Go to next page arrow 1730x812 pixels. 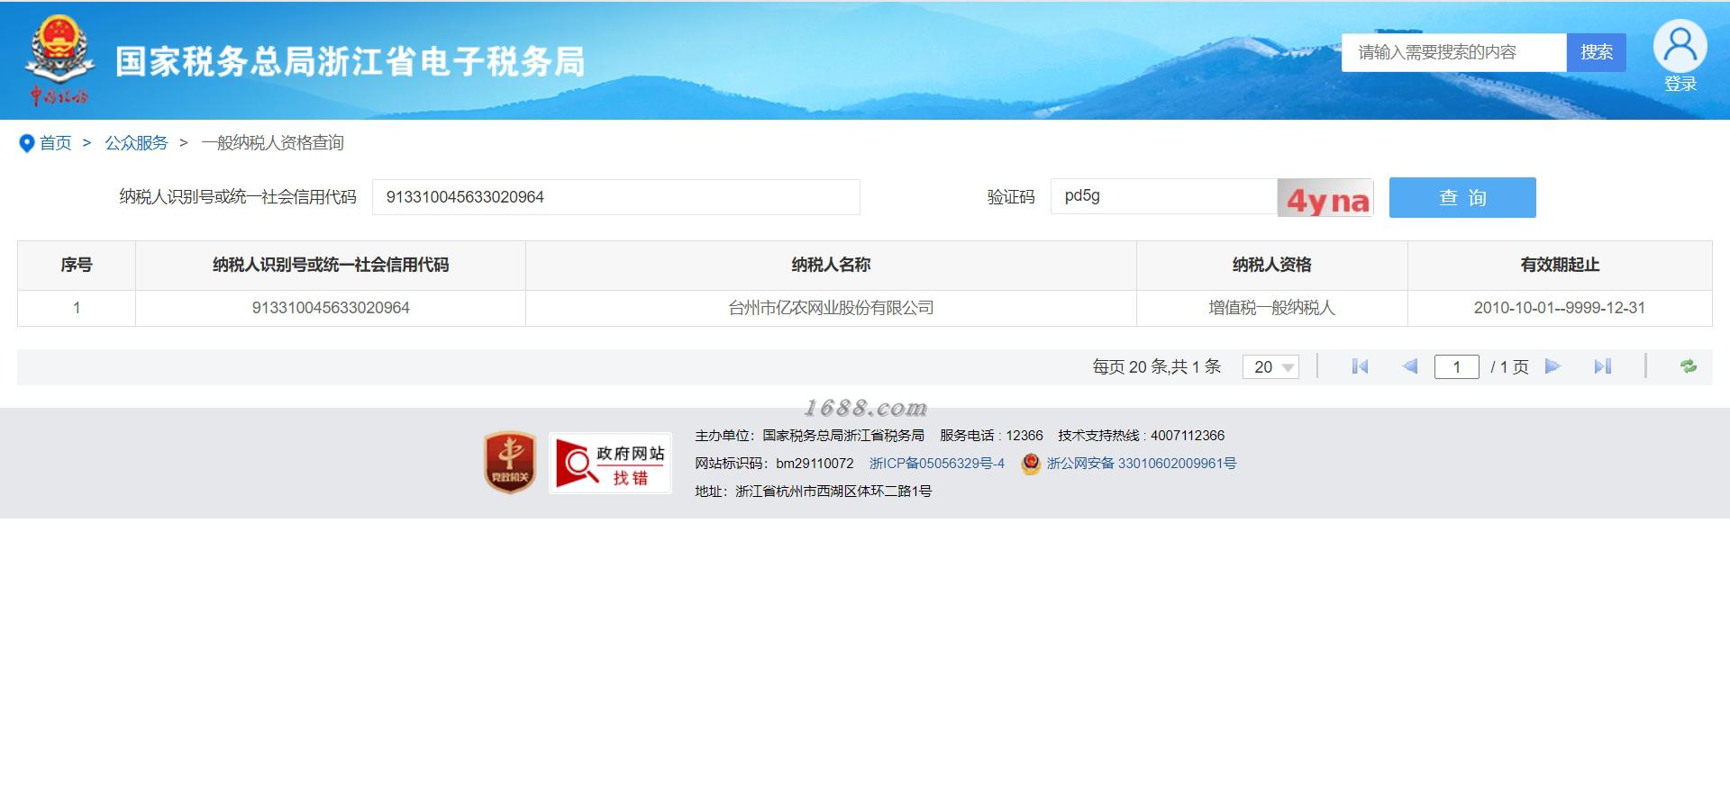pyautogui.click(x=1552, y=366)
